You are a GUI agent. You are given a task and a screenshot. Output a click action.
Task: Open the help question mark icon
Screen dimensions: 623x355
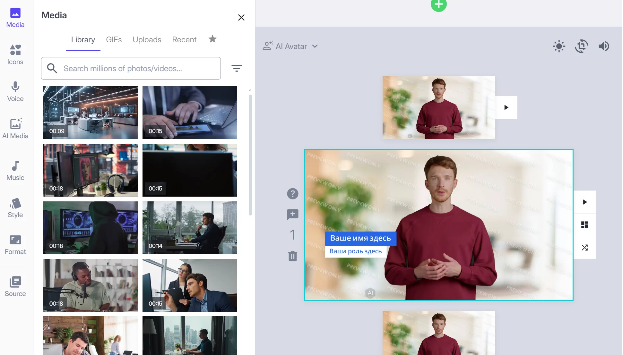coord(292,194)
